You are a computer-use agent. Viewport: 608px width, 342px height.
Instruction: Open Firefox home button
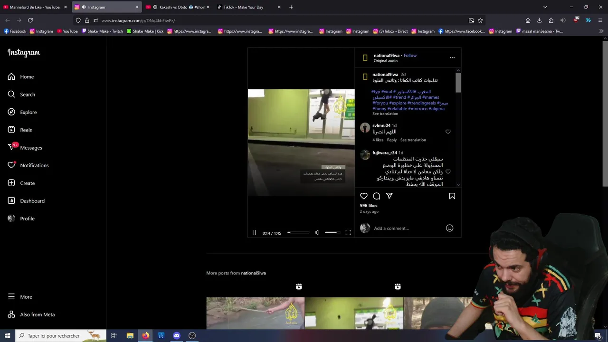point(528,20)
